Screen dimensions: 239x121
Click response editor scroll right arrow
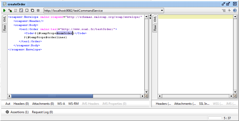click(231, 96)
